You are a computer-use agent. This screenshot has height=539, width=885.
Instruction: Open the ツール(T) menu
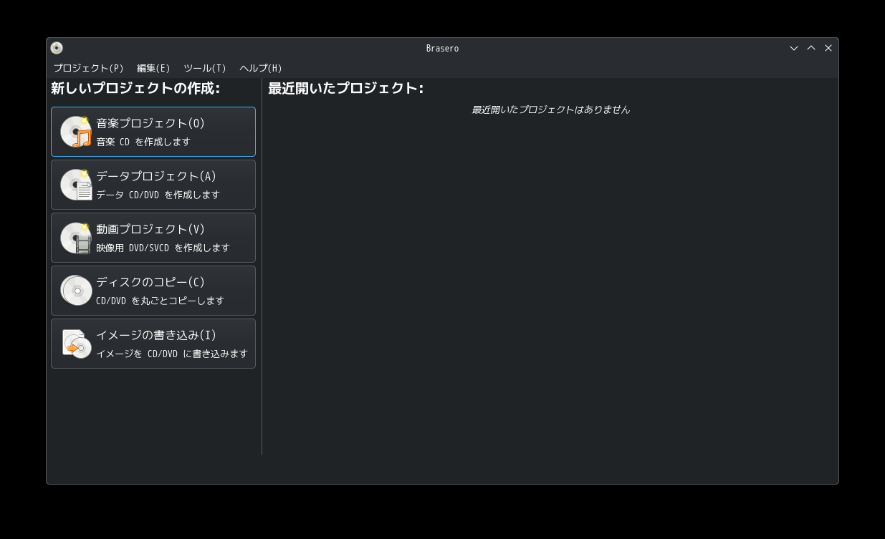pos(205,68)
